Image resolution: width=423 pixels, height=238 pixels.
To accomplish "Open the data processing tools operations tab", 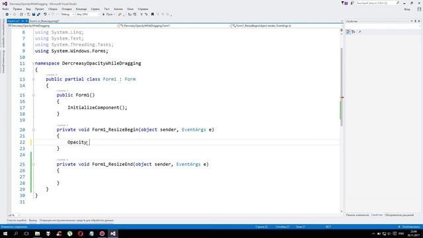I will click(x=77, y=220).
